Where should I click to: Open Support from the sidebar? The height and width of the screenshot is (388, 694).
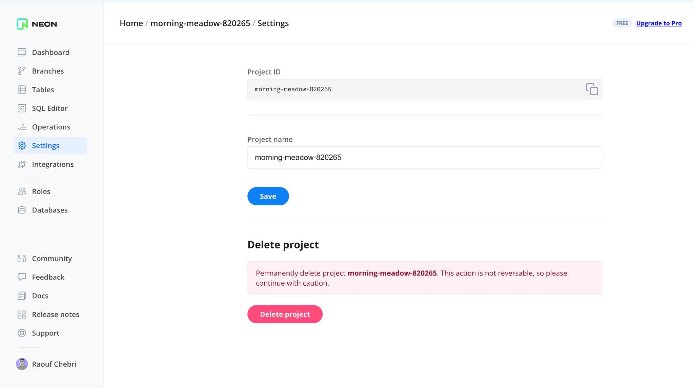tap(46, 333)
